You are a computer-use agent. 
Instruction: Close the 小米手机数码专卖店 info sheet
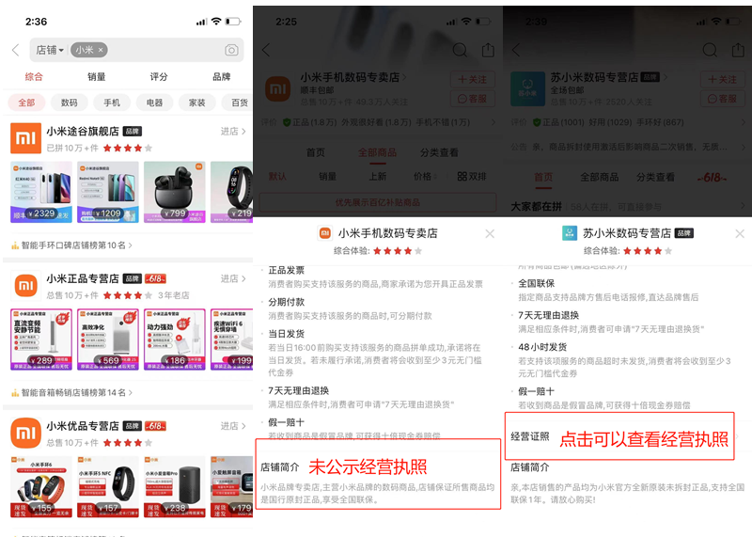tap(490, 234)
